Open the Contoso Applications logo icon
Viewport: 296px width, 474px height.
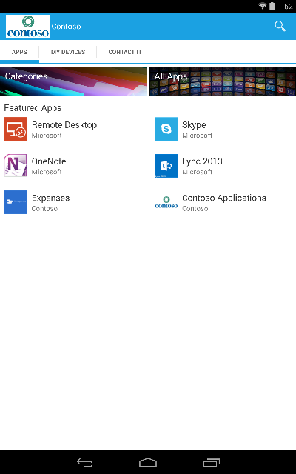[166, 202]
